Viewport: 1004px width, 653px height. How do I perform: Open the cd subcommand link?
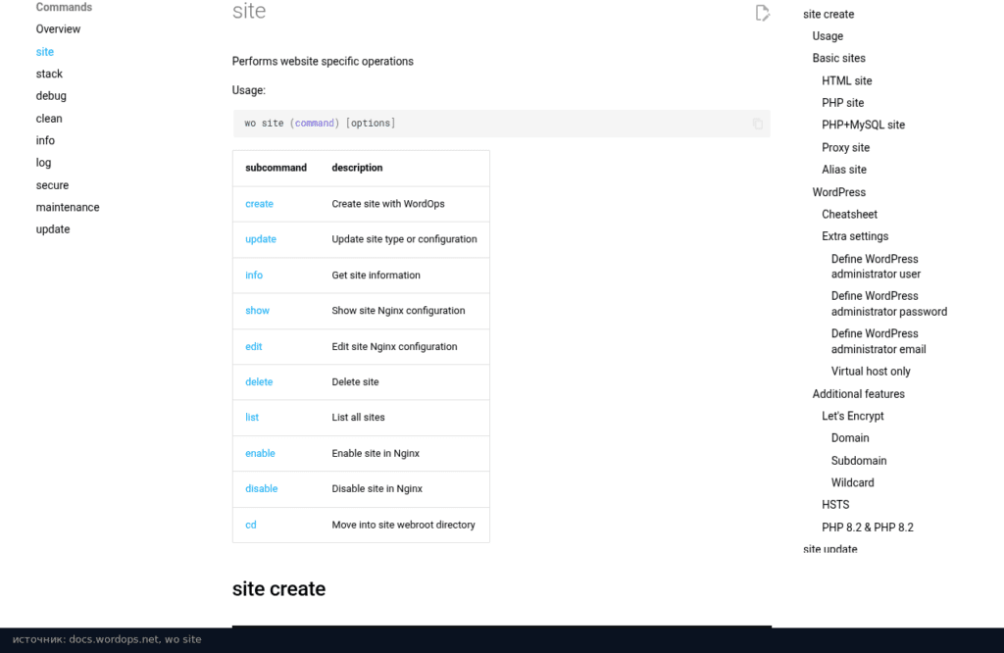click(x=251, y=525)
